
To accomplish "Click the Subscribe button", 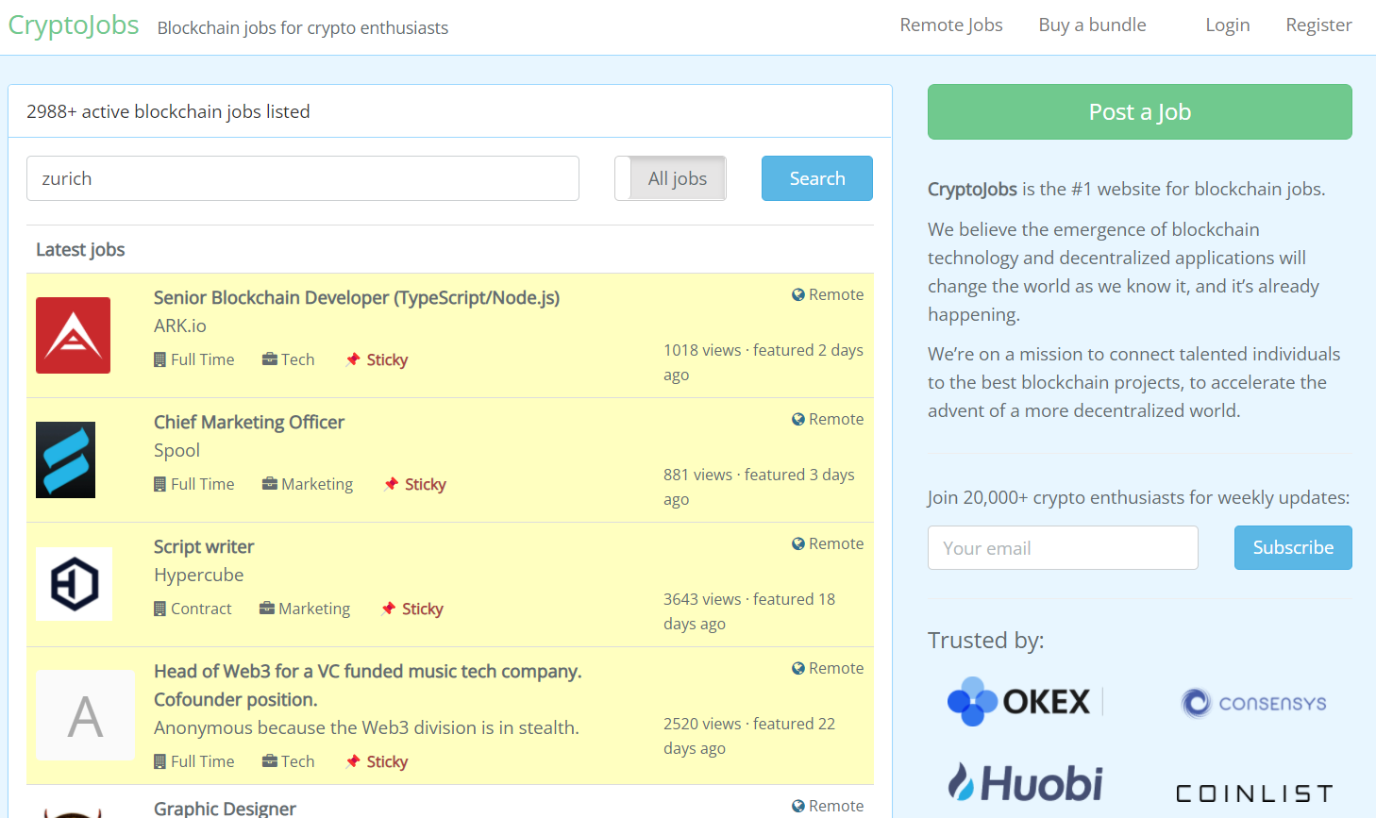I will pos(1293,547).
